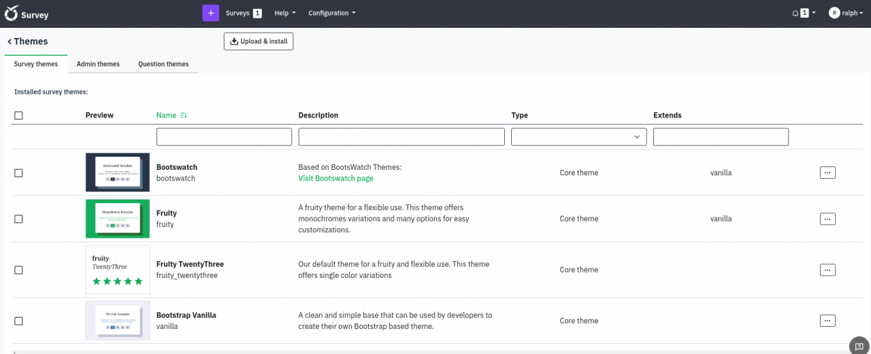Switch to the Question themes tab
The image size is (871, 354).
pyautogui.click(x=163, y=64)
